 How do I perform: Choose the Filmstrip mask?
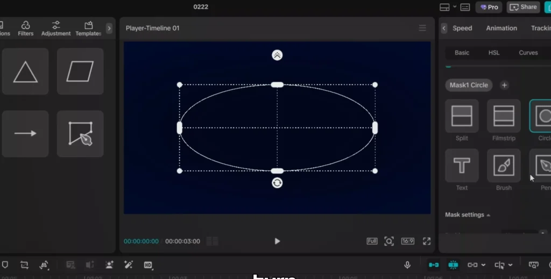[x=504, y=116]
